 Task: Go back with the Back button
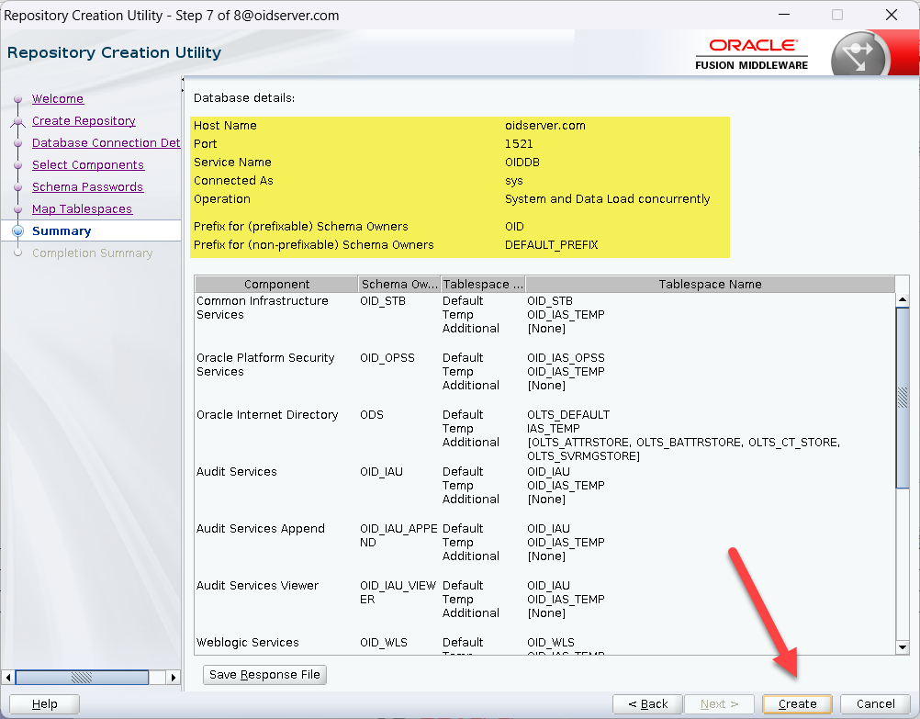point(647,703)
